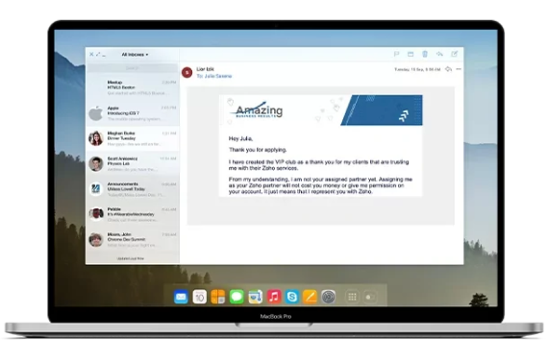
Task: Open the Meetup HTML5 Boston email
Action: 133,88
